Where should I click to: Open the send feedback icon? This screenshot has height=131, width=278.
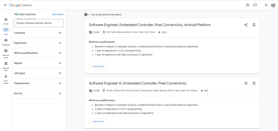255,5
